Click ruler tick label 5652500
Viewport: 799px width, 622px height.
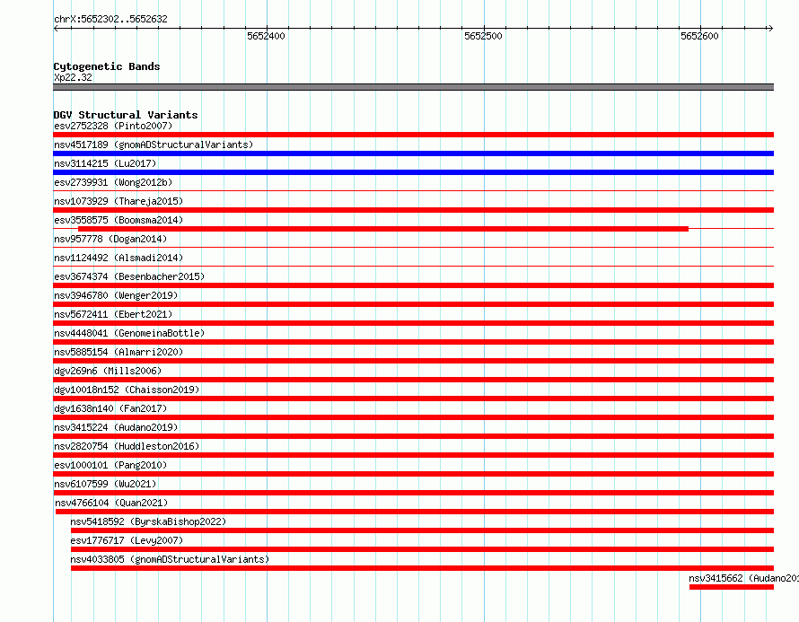[x=483, y=36]
